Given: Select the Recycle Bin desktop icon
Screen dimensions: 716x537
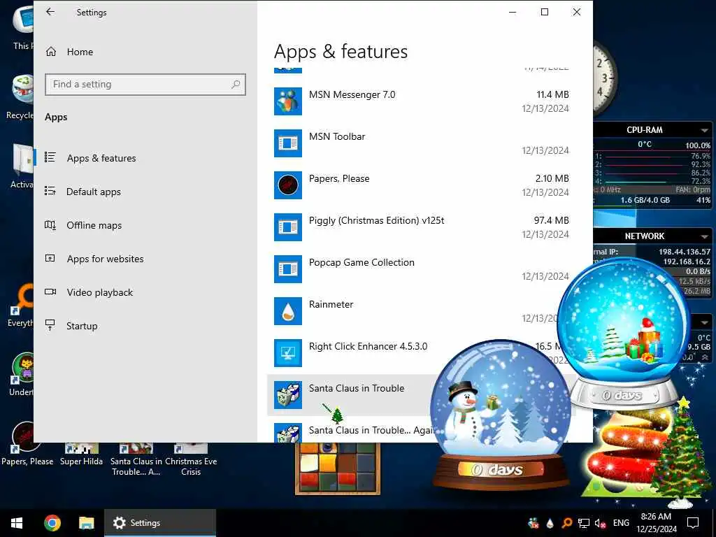Looking at the screenshot, I should tap(20, 96).
